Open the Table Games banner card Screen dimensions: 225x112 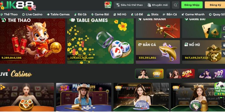click(x=100, y=41)
